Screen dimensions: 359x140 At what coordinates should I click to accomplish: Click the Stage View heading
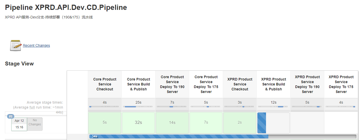point(19,64)
